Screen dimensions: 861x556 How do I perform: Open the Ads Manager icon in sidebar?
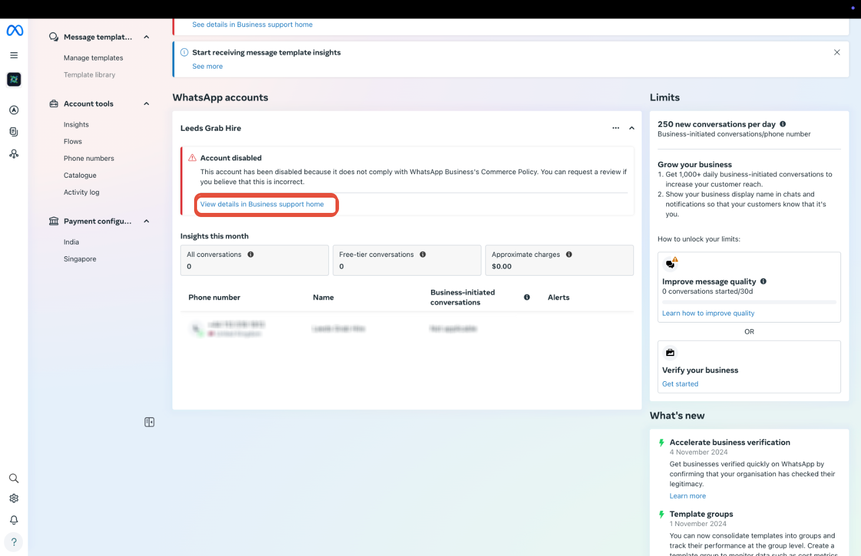(x=14, y=110)
